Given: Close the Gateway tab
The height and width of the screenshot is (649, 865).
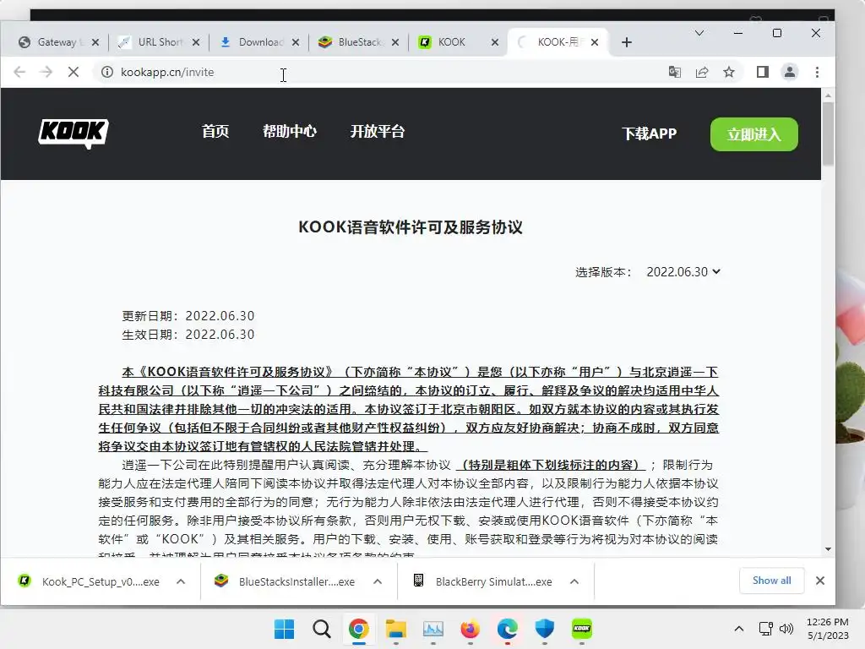Looking at the screenshot, I should pyautogui.click(x=95, y=42).
